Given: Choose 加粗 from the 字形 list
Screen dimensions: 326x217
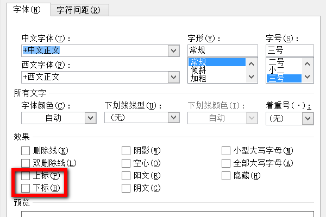Looking at the screenshot, I should point(198,78).
